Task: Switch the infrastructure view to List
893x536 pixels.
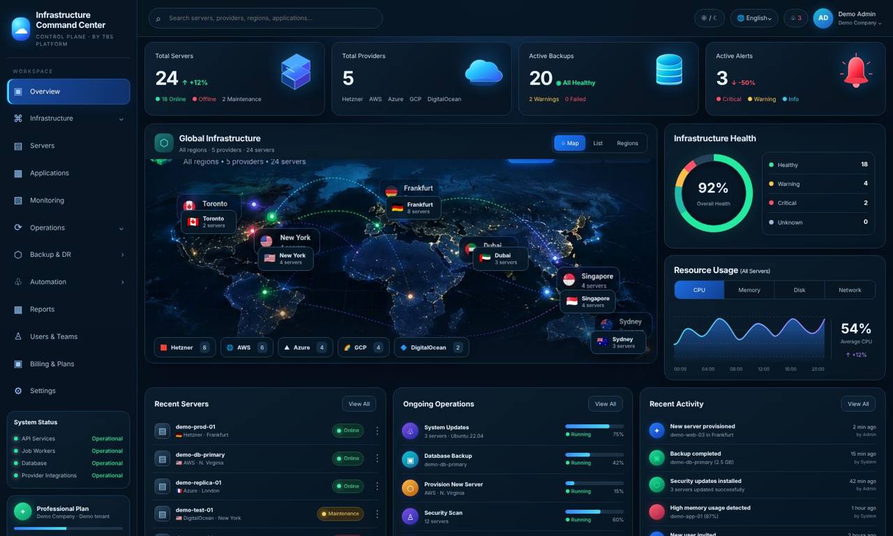Action: click(598, 143)
